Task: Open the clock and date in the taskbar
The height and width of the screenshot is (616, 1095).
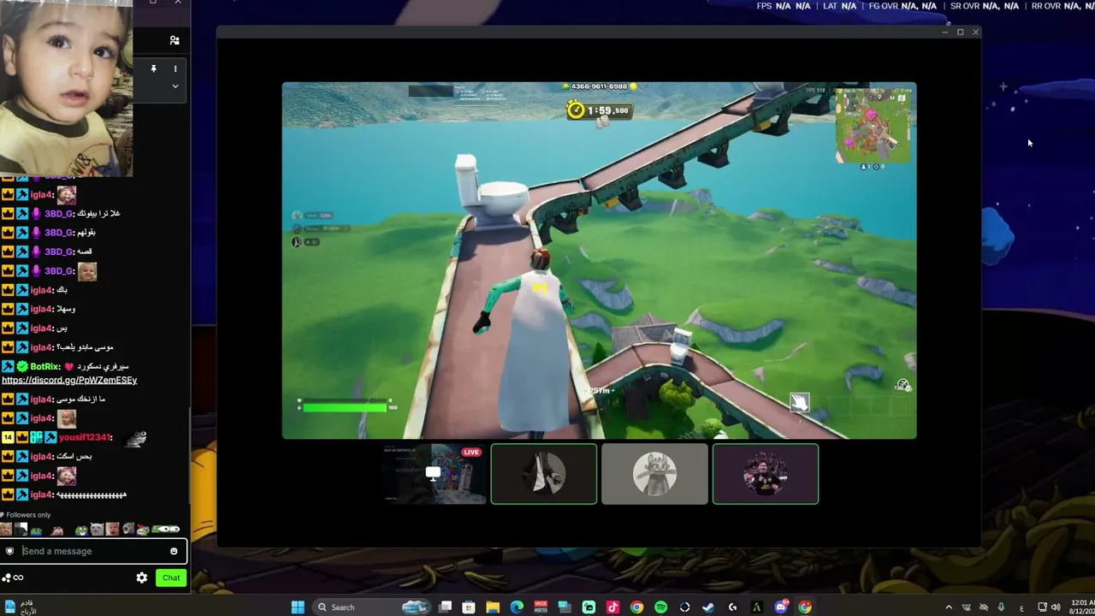Action: point(1082,607)
